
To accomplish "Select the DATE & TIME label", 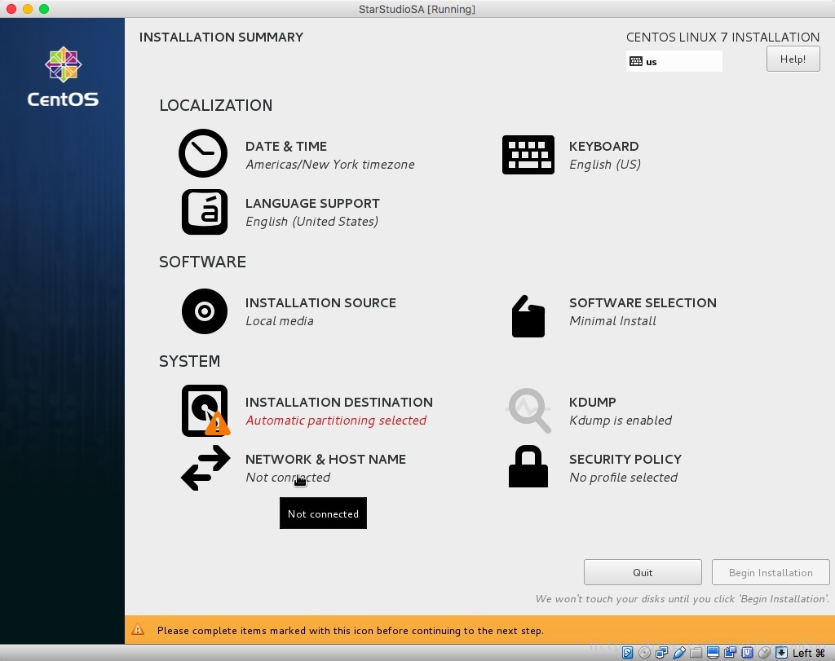I will coord(286,147).
